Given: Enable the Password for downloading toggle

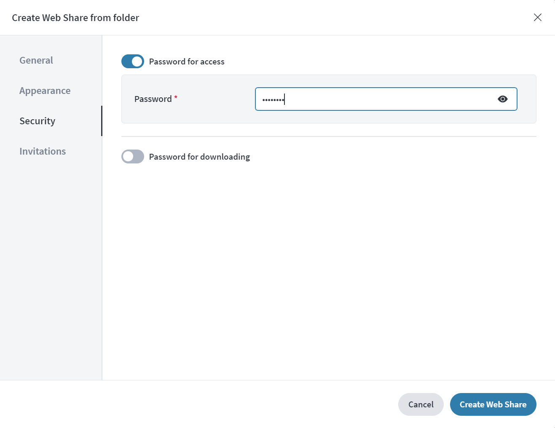Looking at the screenshot, I should pos(133,157).
